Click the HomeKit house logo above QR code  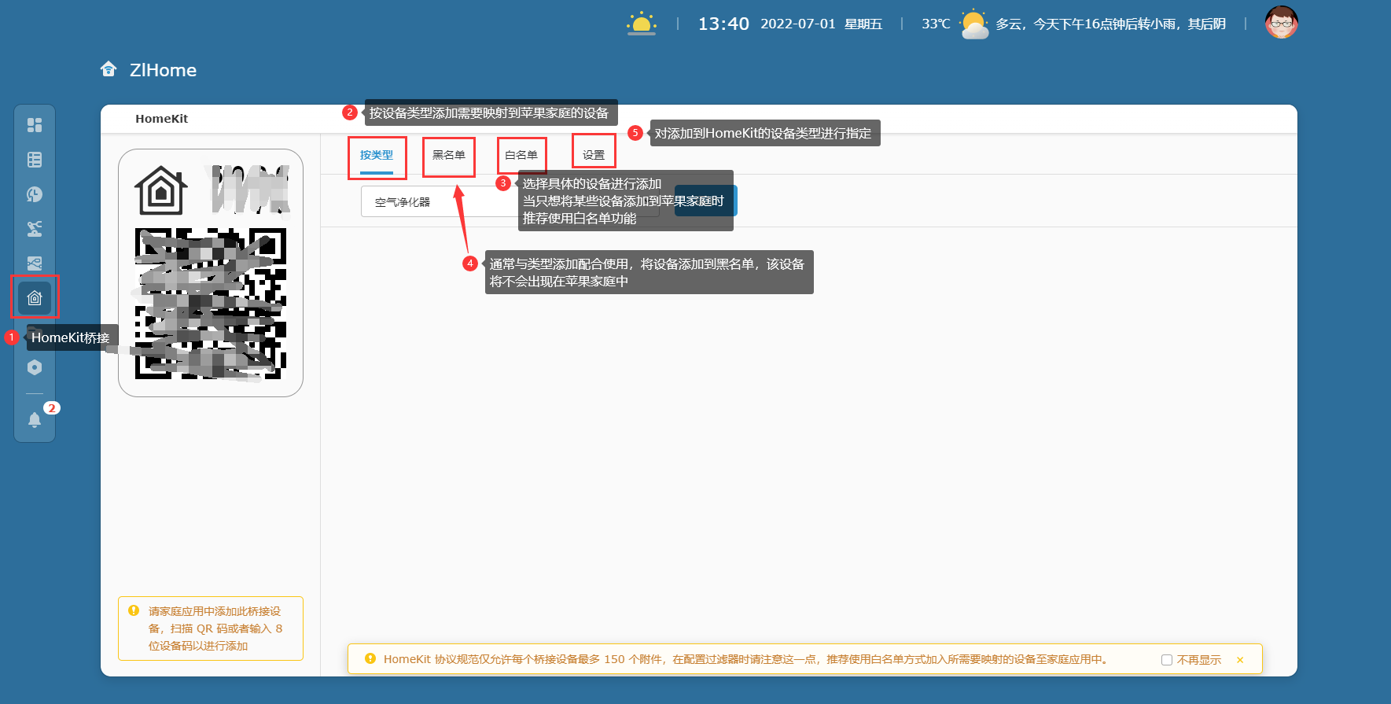pos(161,190)
